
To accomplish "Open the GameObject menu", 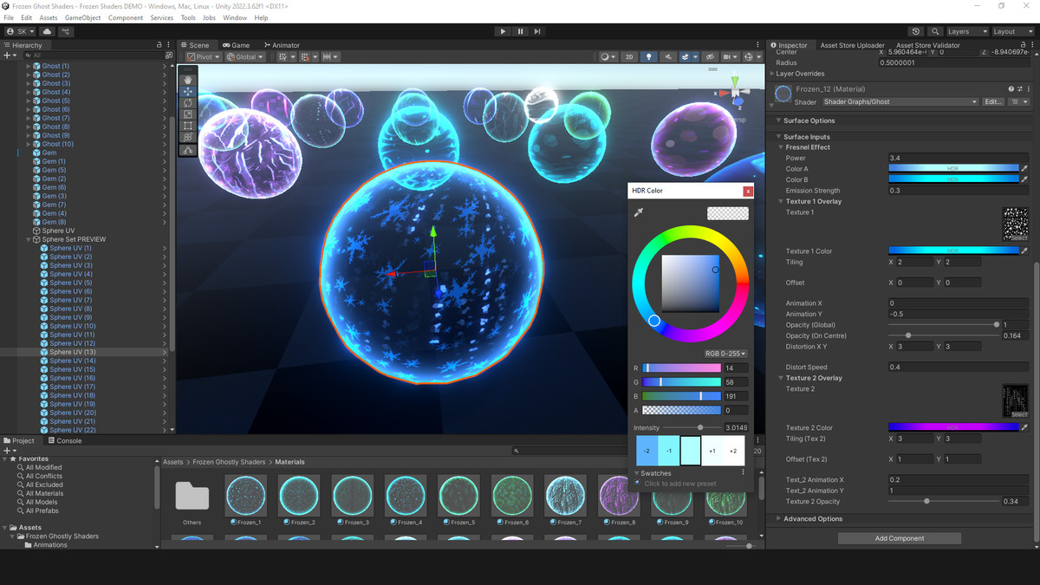I will click(82, 17).
